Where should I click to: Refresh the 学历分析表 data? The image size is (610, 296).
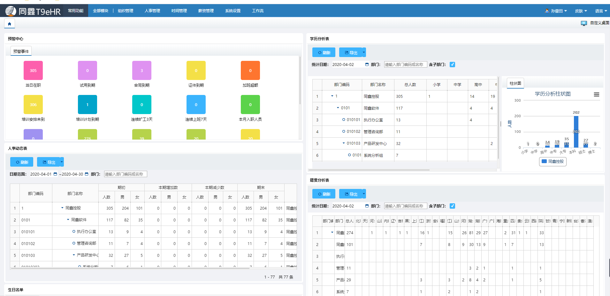324,53
